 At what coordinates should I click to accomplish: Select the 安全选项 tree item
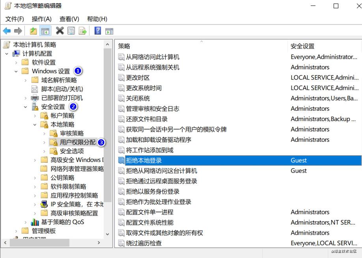72,151
